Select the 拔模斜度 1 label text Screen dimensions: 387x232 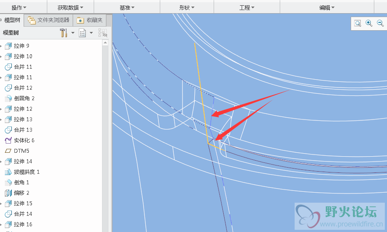pos(27,172)
